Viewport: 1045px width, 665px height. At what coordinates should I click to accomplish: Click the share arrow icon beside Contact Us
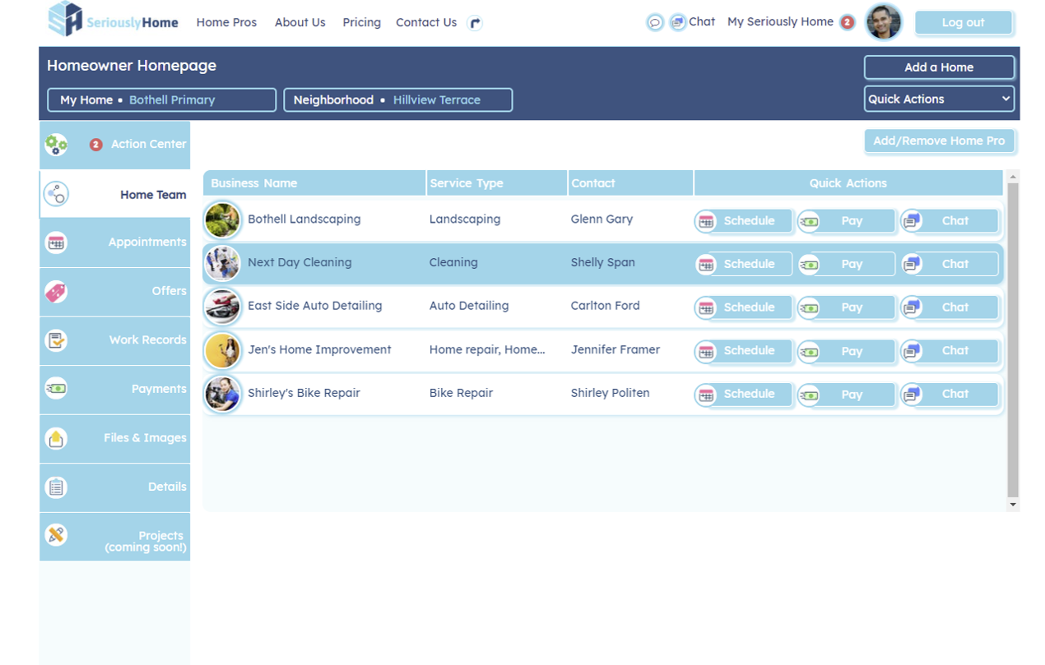coord(475,23)
